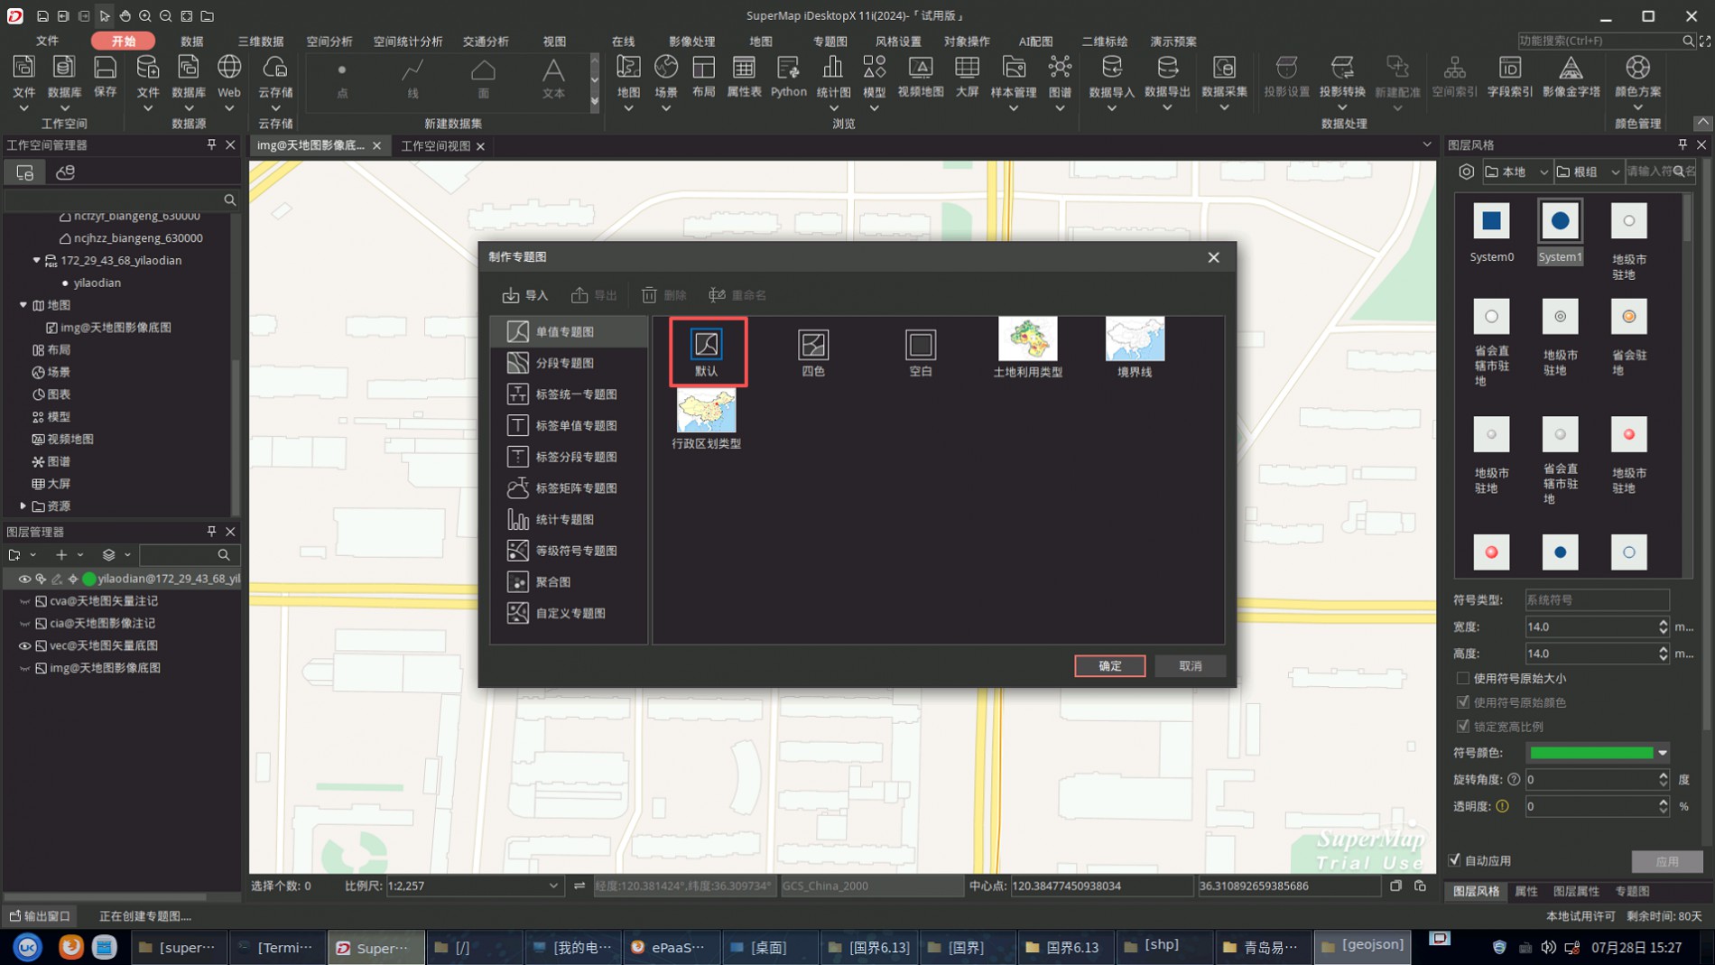Enable 使用符号原始大小 checkbox
Image resolution: width=1715 pixels, height=965 pixels.
(1463, 678)
